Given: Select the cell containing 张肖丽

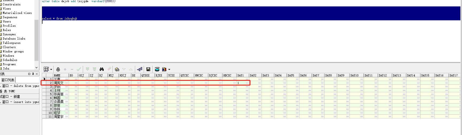Looking at the screenshot, I should pyautogui.click(x=61, y=94).
